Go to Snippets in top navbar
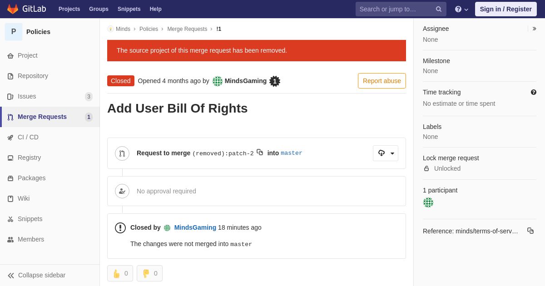The height and width of the screenshot is (286, 545). [x=129, y=9]
